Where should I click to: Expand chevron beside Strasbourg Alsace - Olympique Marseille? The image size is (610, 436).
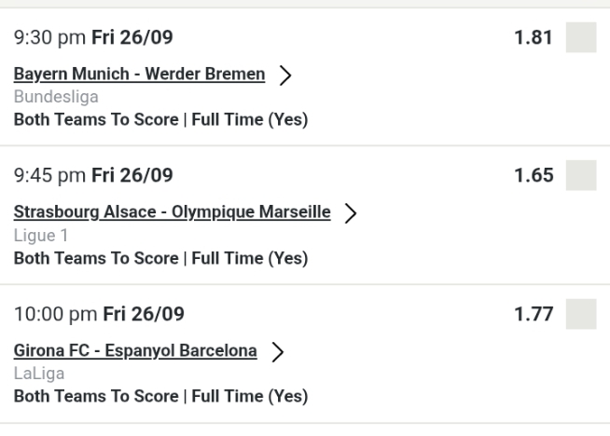(x=350, y=213)
